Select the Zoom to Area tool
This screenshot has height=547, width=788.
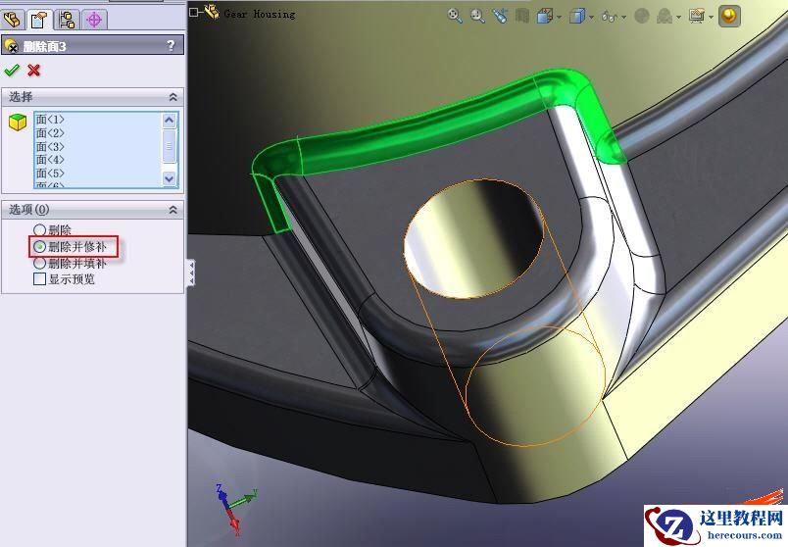477,15
